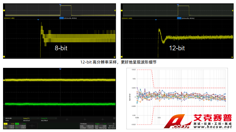Click the yellow trigger level arrow on the 8-bit overview
The height and width of the screenshot is (132, 236).
[x=115, y=10]
